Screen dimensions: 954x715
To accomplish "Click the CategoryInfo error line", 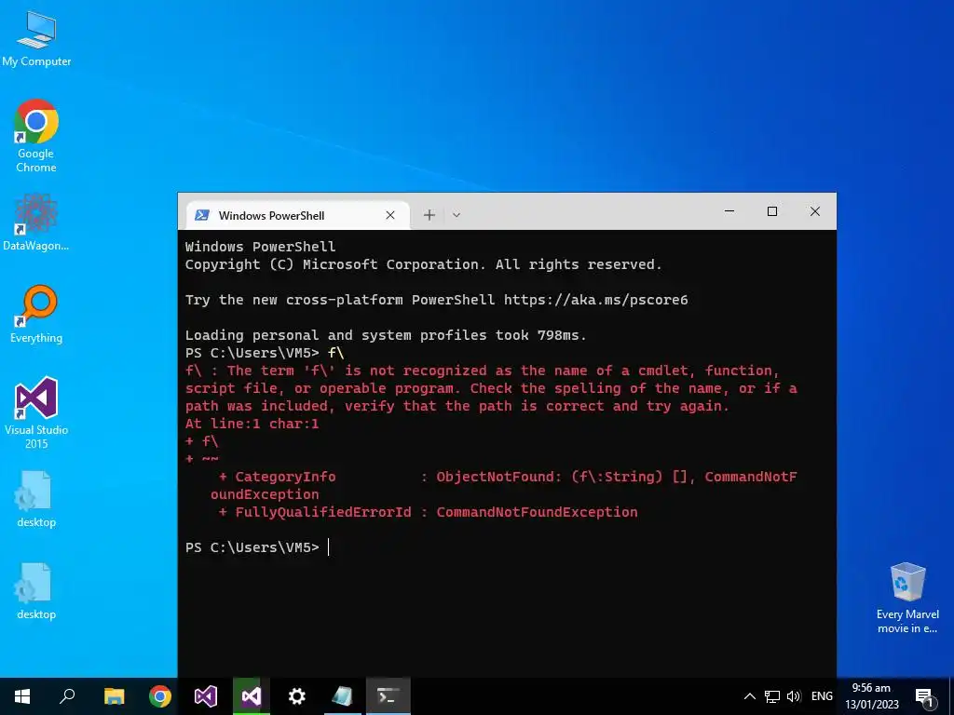I will 508,477.
